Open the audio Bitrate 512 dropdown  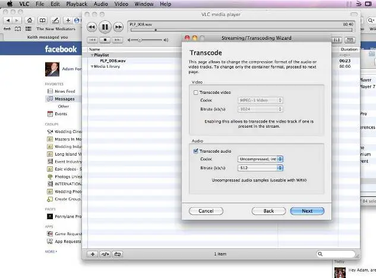pyautogui.click(x=260, y=168)
